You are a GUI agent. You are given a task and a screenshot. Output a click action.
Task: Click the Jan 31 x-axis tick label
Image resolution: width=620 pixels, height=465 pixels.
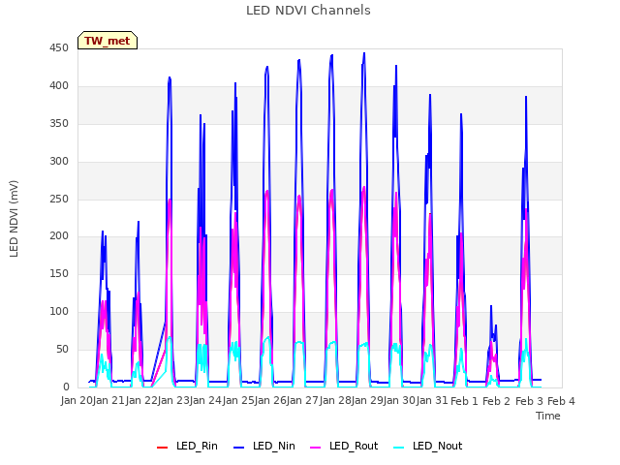coord(432,401)
